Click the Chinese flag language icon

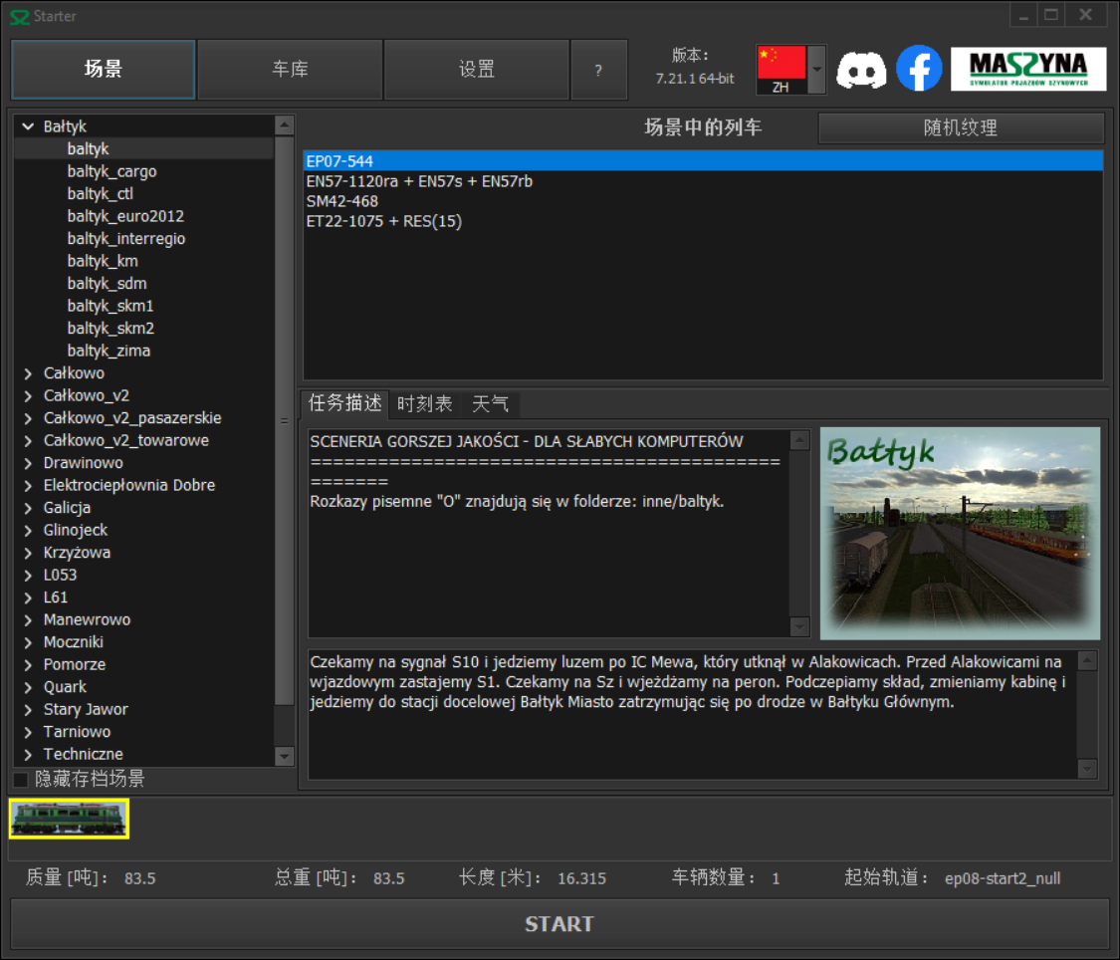click(782, 62)
